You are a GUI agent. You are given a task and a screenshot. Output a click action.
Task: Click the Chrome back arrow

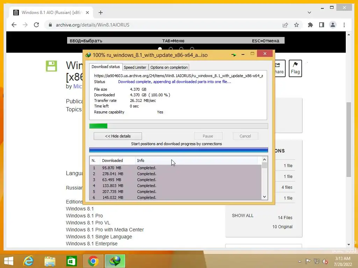pyautogui.click(x=14, y=25)
